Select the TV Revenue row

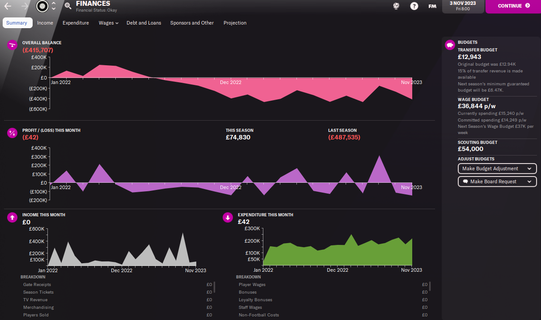point(117,300)
